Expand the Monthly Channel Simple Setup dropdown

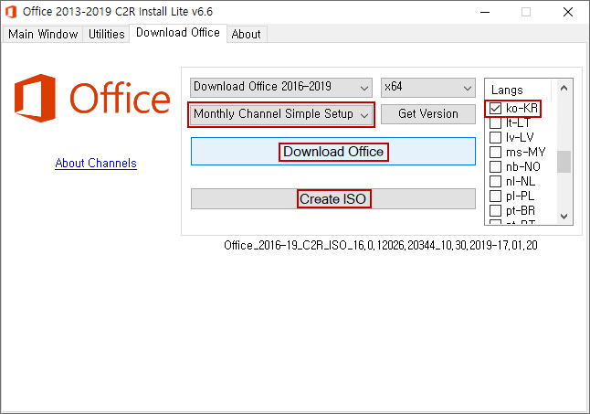pyautogui.click(x=281, y=114)
